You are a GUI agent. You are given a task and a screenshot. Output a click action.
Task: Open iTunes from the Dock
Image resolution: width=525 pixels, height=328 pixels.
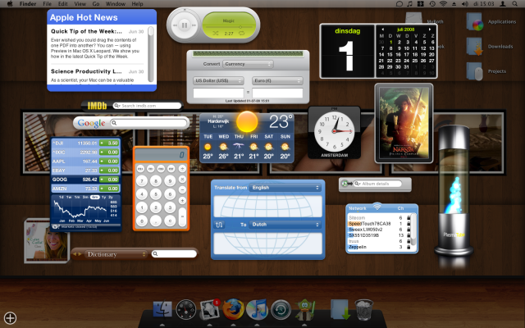[257, 309]
